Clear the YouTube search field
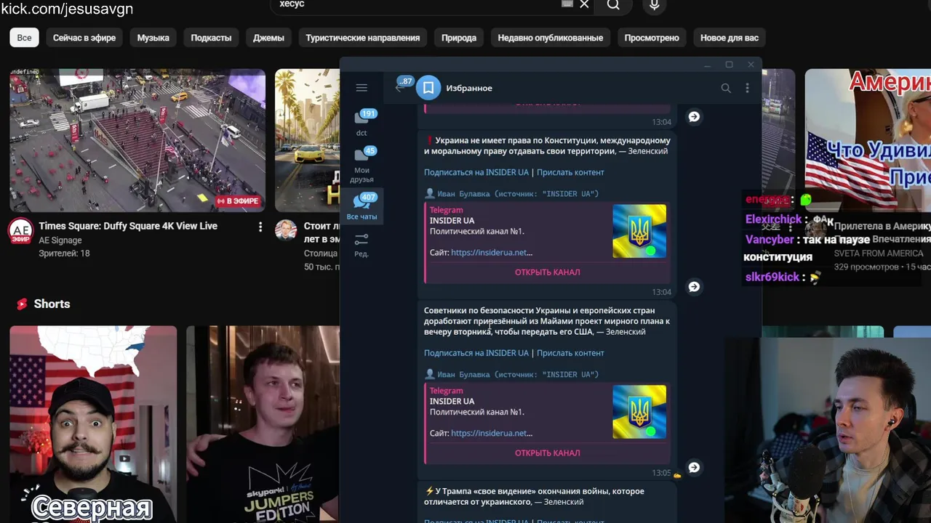The image size is (931, 523). tap(584, 4)
